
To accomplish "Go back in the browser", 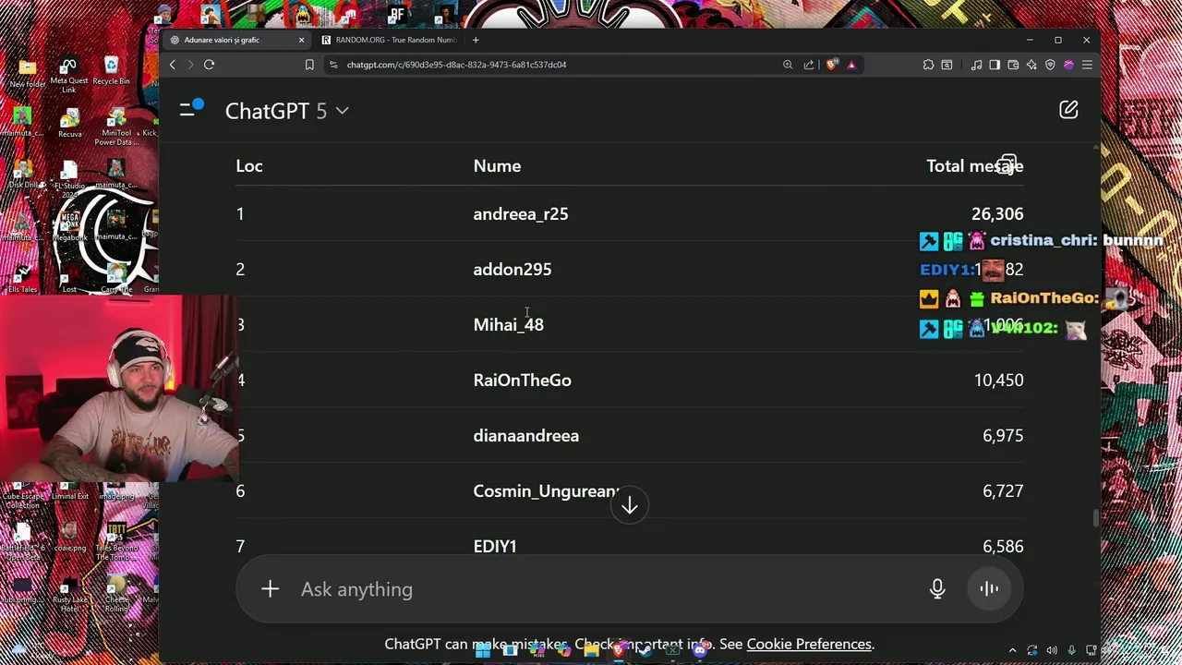I will (172, 65).
